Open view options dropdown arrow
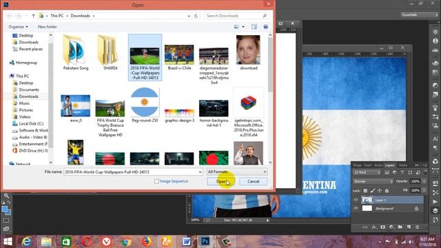This screenshot has width=441, height=248. coord(243,27)
